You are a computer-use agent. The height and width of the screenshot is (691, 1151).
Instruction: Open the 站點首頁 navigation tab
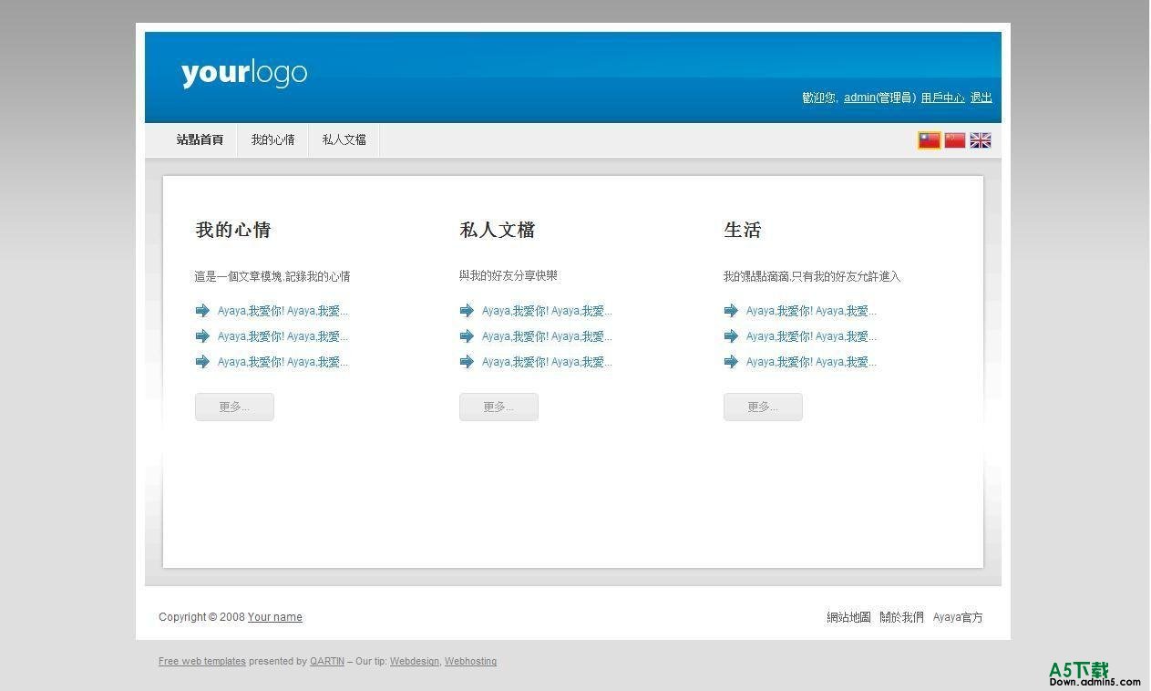pyautogui.click(x=200, y=140)
